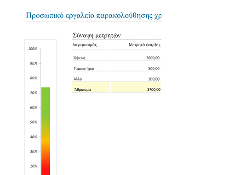Click the '30%' axis label
Image resolution: width=229 pixels, height=175 pixels.
[x=34, y=152]
